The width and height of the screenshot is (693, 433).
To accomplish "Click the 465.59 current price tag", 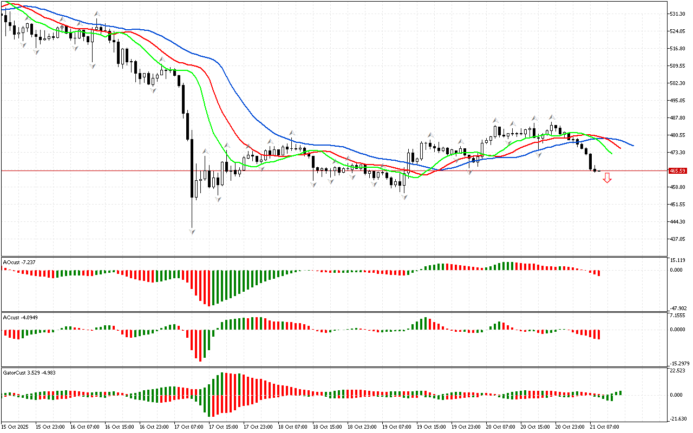I will pyautogui.click(x=678, y=171).
